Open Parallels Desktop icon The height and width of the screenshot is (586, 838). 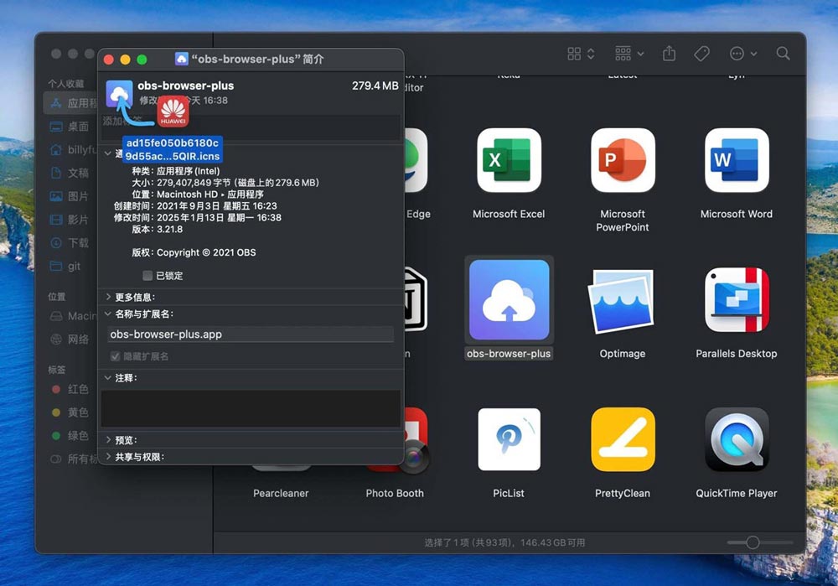click(735, 299)
